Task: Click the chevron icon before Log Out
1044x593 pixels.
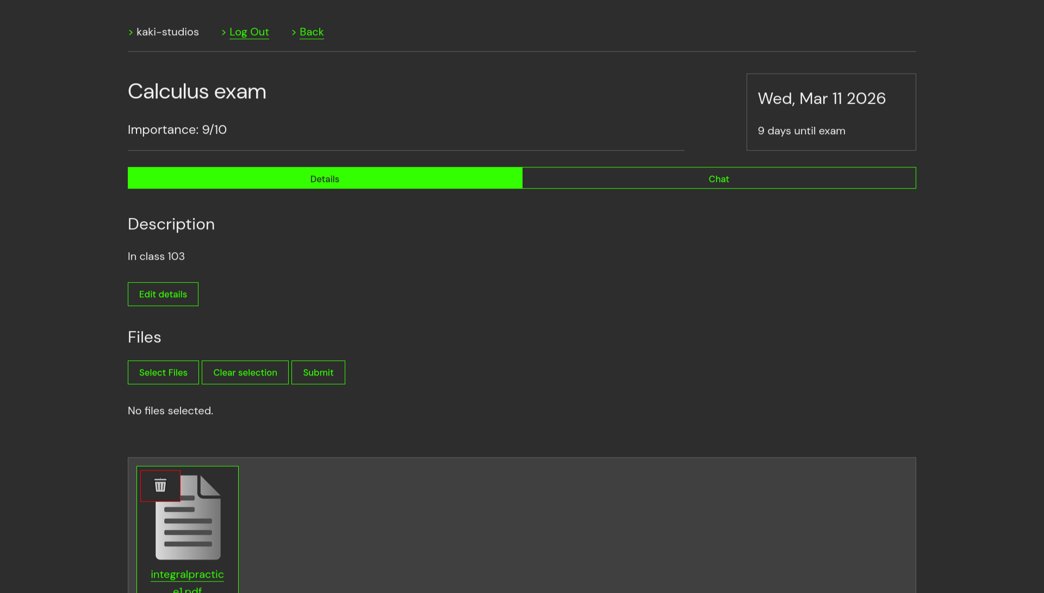Action: (x=223, y=32)
